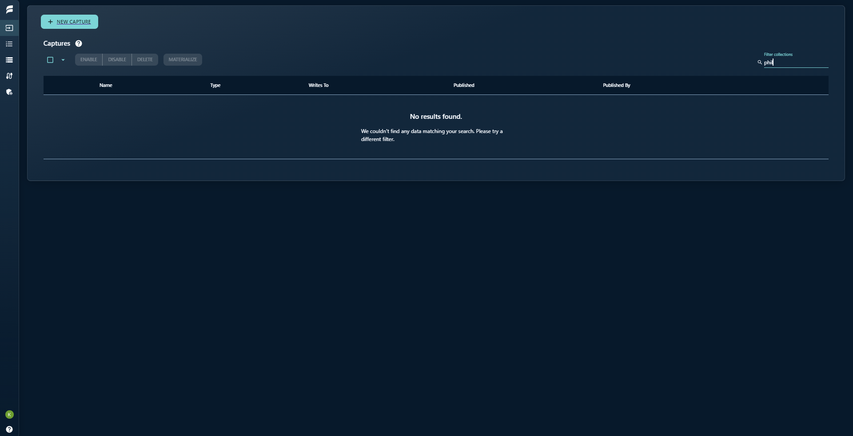Viewport: 853px width, 436px height.
Task: Click the search magnifier in Filter collections
Action: pos(760,63)
